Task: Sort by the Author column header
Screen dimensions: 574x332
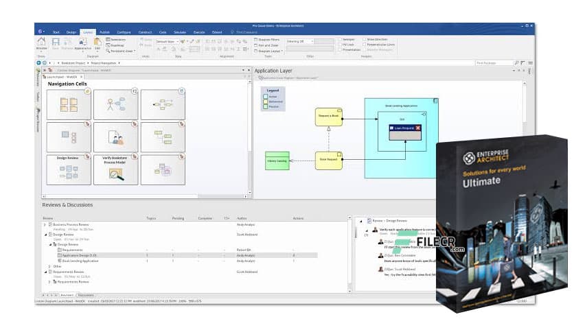Action: point(242,218)
